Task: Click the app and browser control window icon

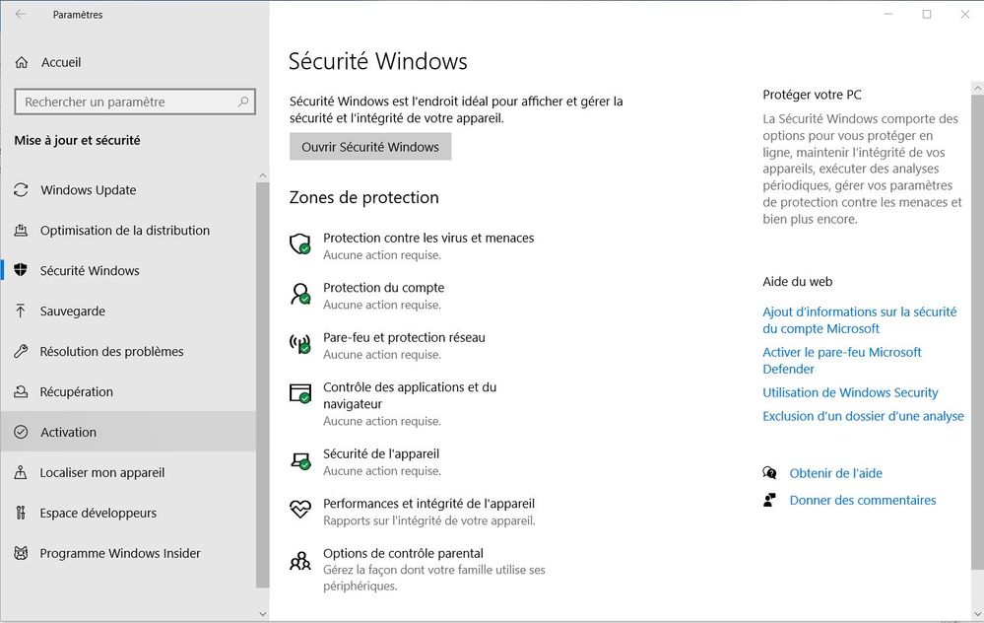Action: coord(299,393)
